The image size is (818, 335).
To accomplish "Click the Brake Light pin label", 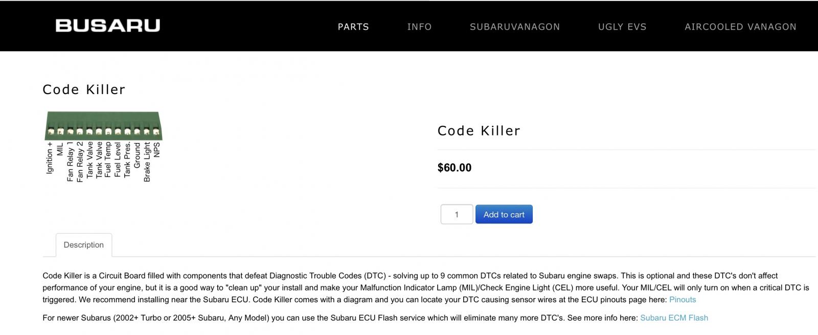I will [x=147, y=162].
